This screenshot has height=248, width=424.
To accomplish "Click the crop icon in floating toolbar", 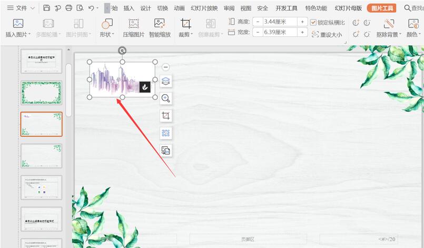I will (x=166, y=116).
